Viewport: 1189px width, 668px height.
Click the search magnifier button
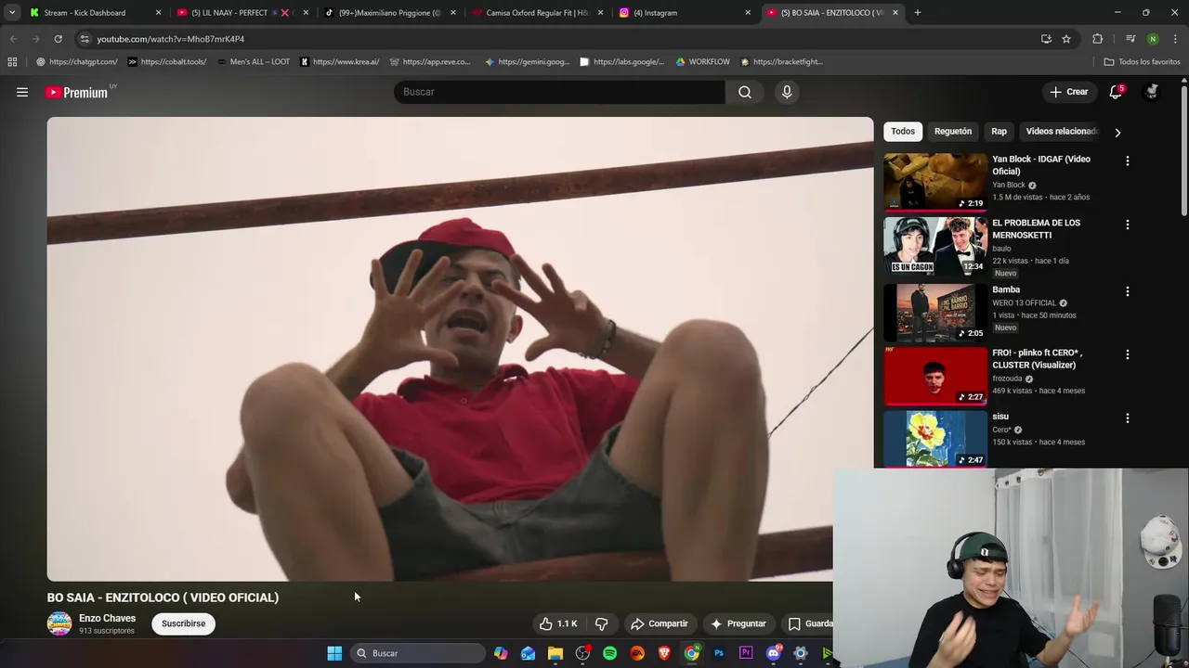point(745,92)
